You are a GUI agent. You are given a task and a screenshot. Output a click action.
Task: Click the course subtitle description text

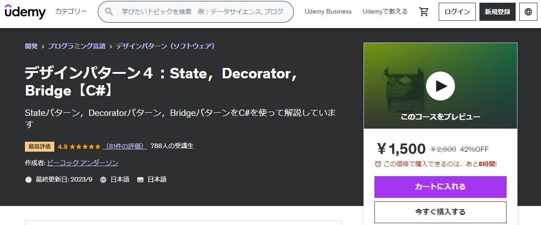click(x=181, y=118)
